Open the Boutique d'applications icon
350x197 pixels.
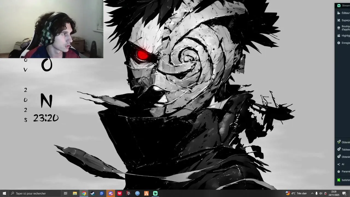[339, 28]
